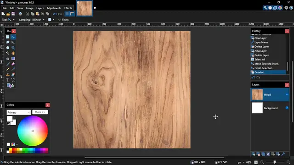Select the Rectangle Select tool
The height and width of the screenshot is (165, 294).
tap(8, 37)
